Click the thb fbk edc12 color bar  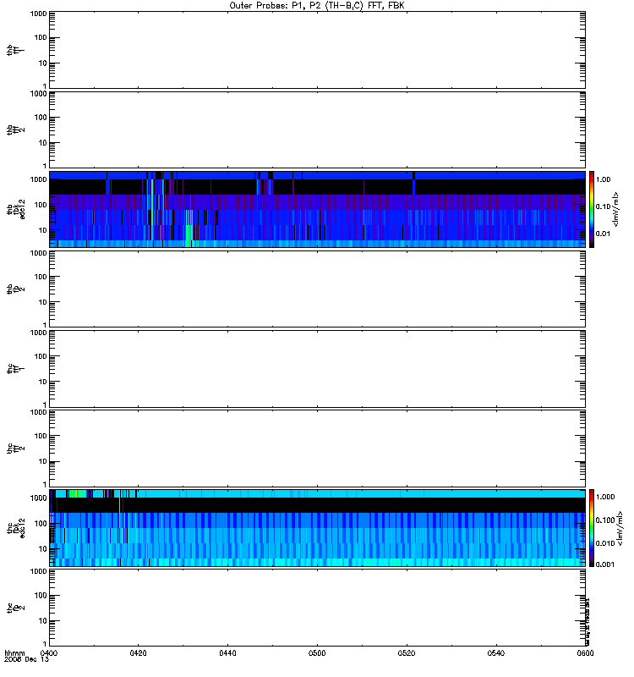[x=592, y=209]
